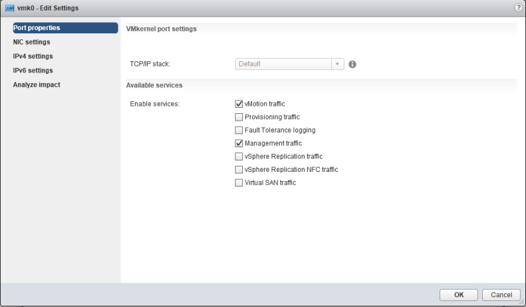Open help via the question mark icon
Screen dimensions: 526x307
tap(518, 7)
